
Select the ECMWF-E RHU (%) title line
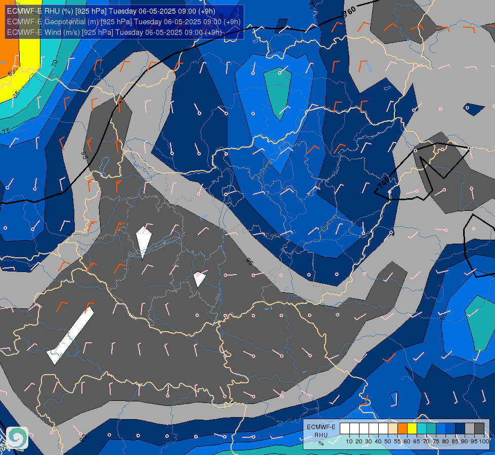pos(111,11)
